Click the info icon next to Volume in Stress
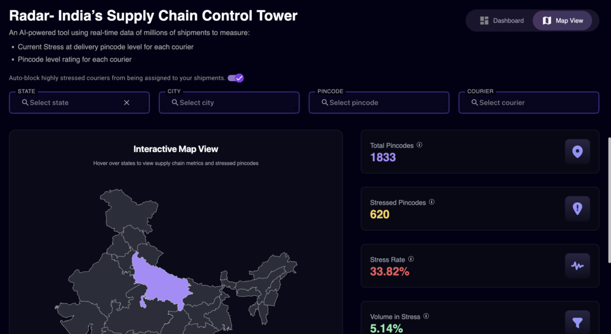The image size is (611, 334). point(426,317)
